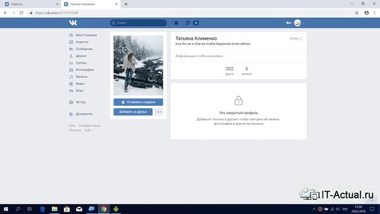
Task: Click the search field in VK header
Action: [138, 23]
